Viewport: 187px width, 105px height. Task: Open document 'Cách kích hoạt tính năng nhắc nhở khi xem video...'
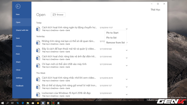(x=69, y=78)
